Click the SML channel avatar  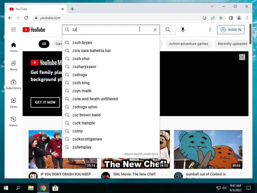coord(106,176)
